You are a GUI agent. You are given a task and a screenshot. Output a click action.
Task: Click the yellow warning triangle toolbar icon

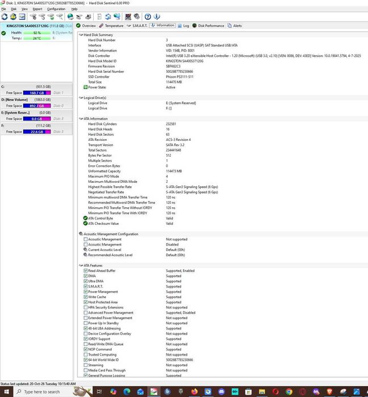(13, 16)
